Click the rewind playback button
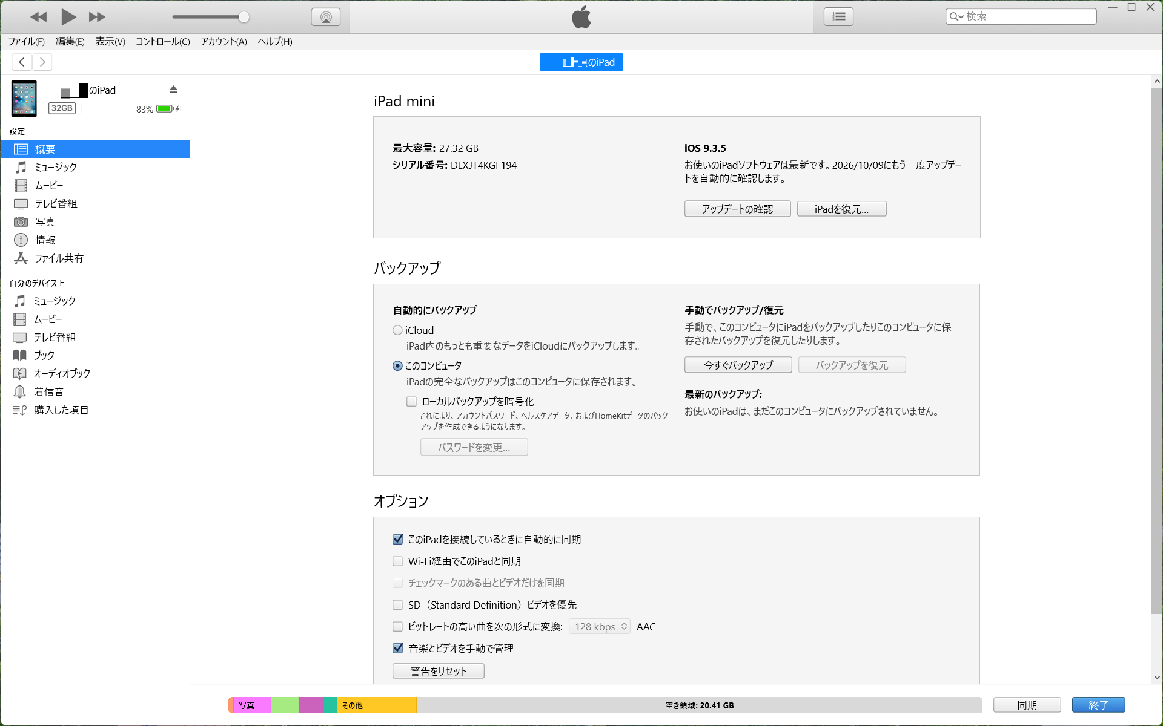1163x726 pixels. click(38, 17)
